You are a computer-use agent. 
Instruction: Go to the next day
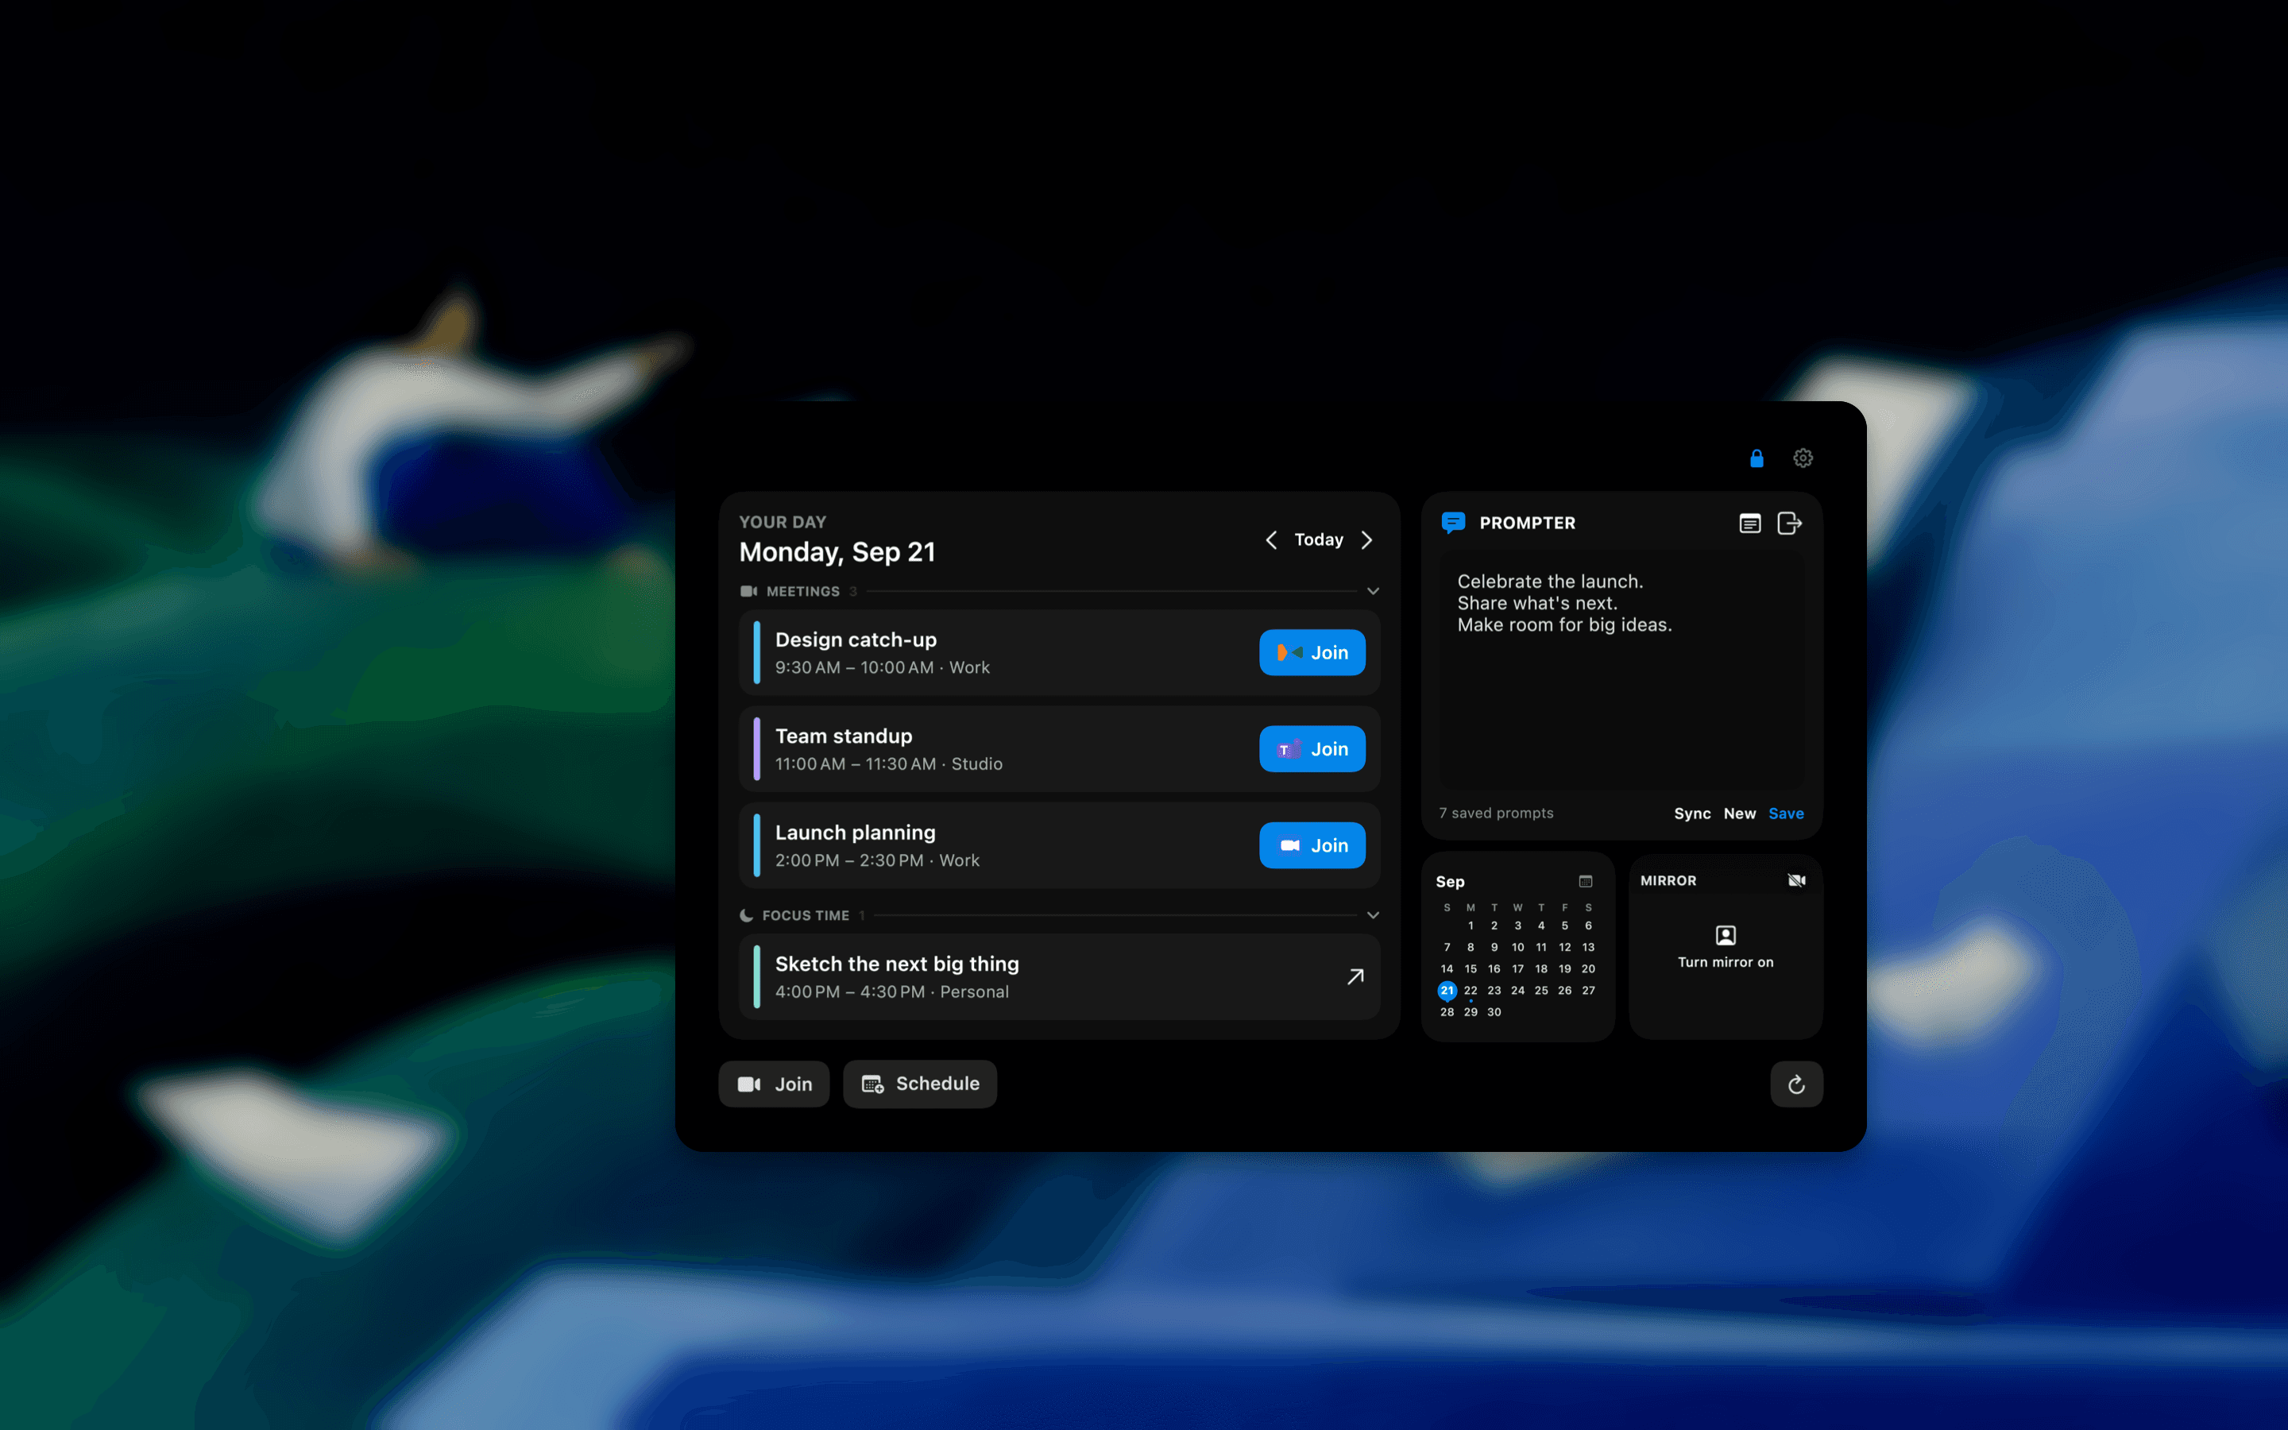(1367, 540)
